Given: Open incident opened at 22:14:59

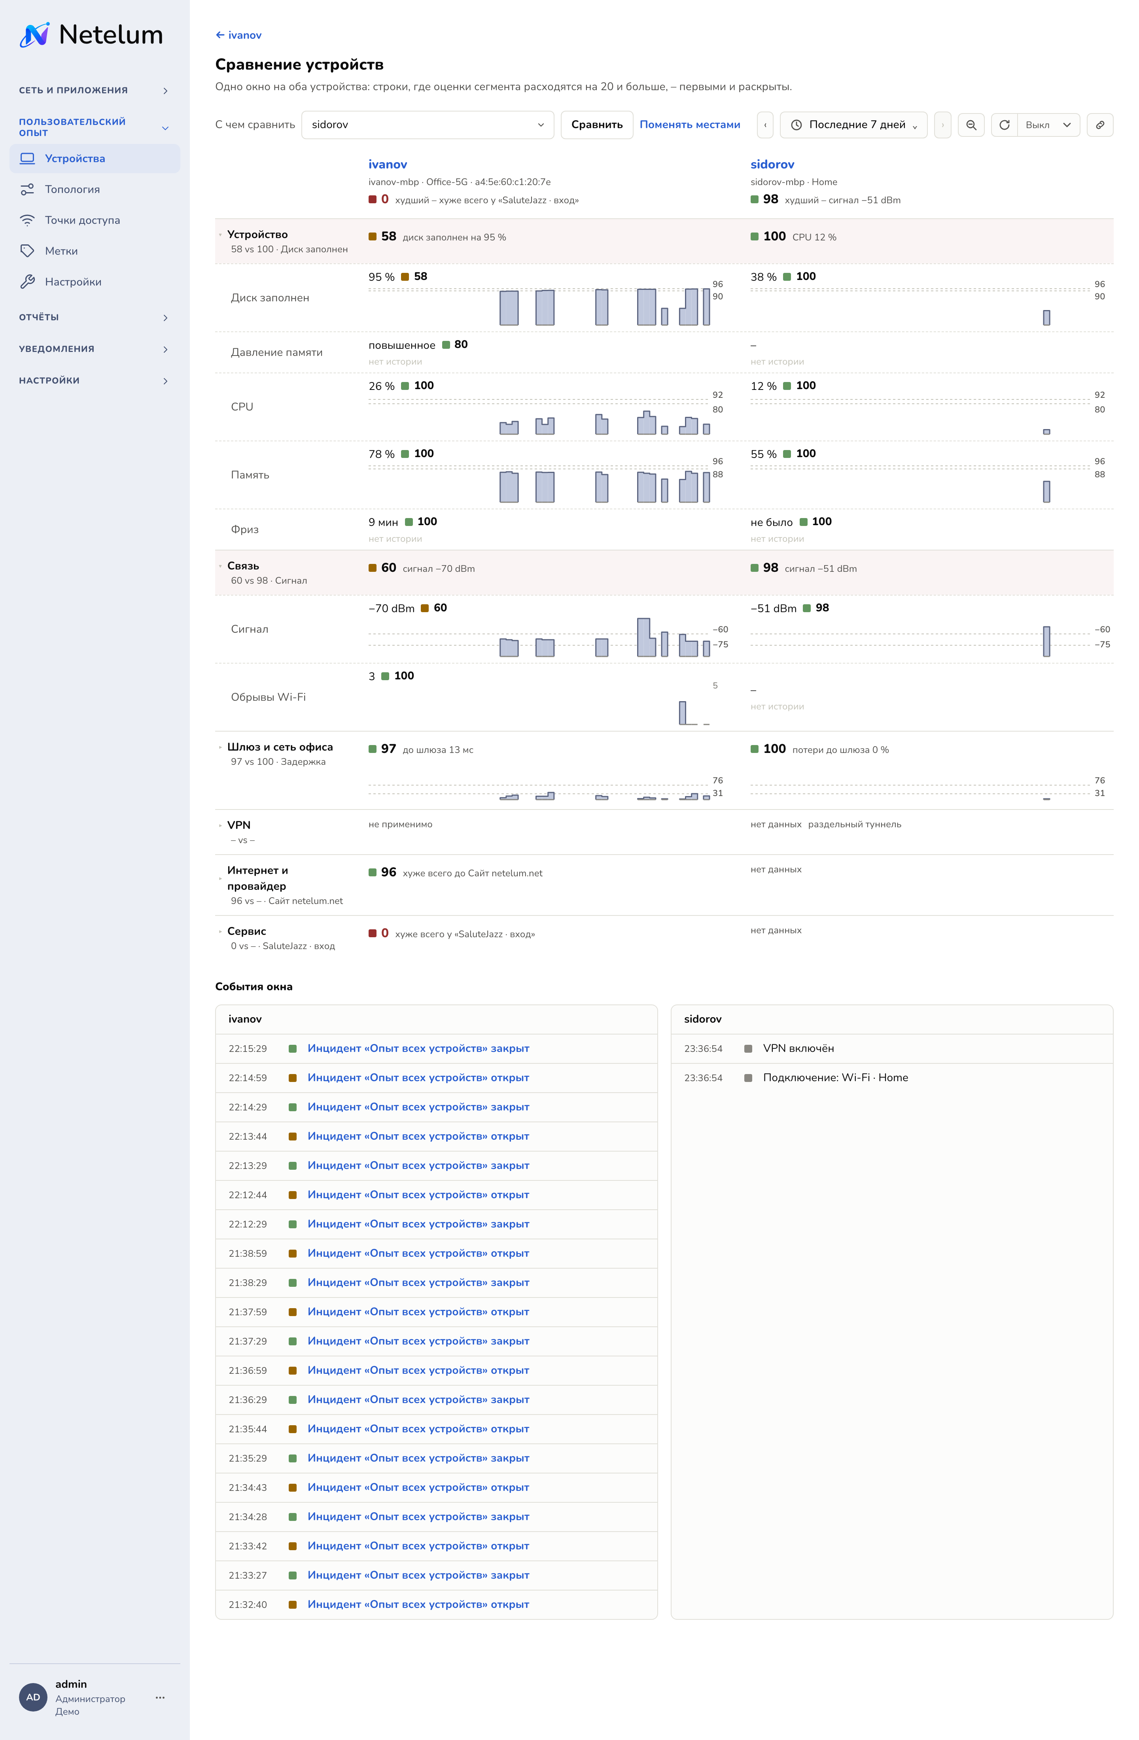Looking at the screenshot, I should point(418,1078).
